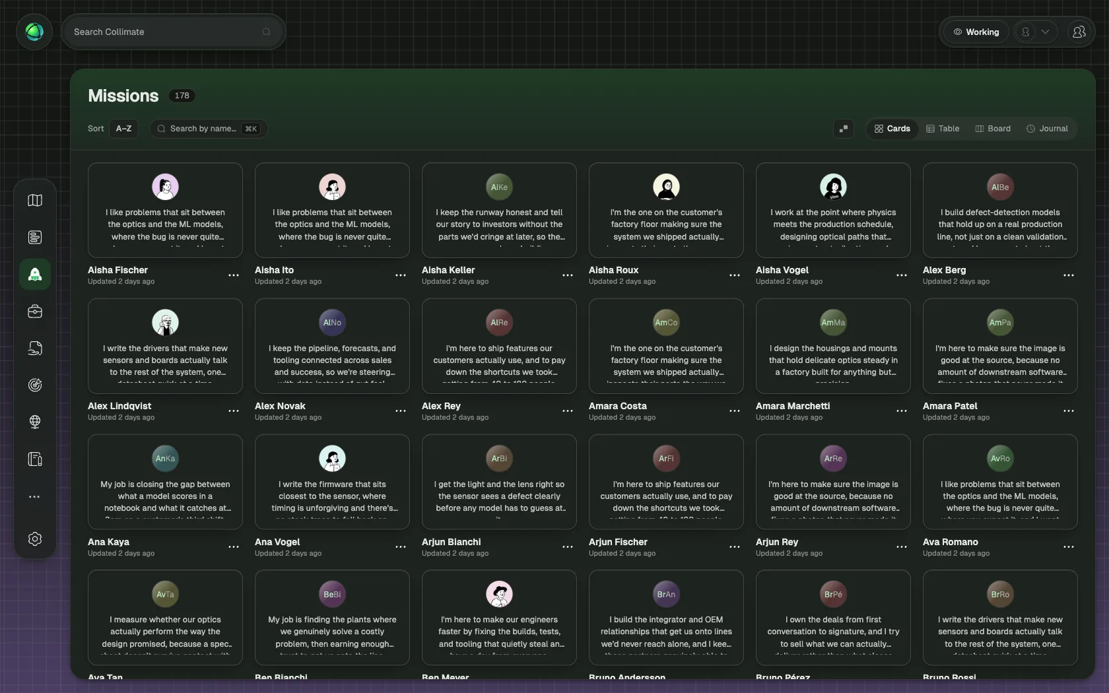Open the map icon in sidebar
The height and width of the screenshot is (693, 1109).
[35, 200]
